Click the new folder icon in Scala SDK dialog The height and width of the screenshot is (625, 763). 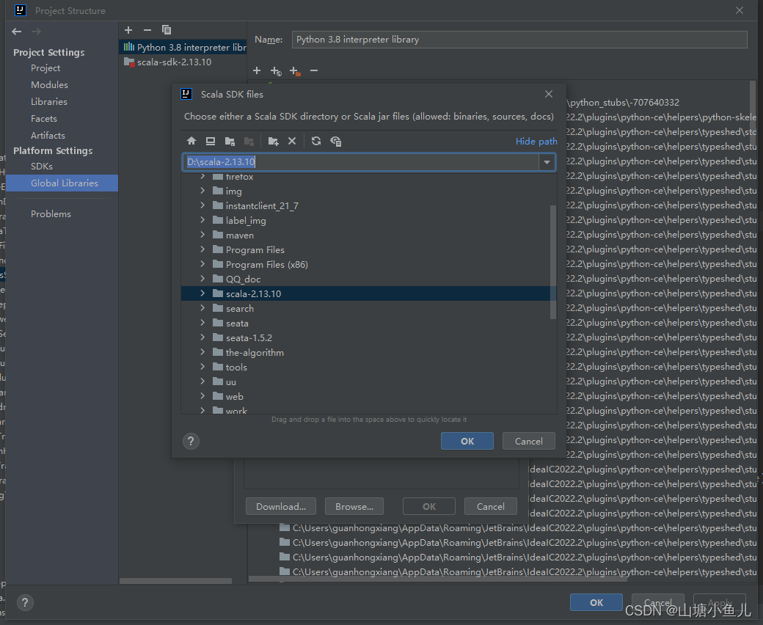pyautogui.click(x=272, y=141)
